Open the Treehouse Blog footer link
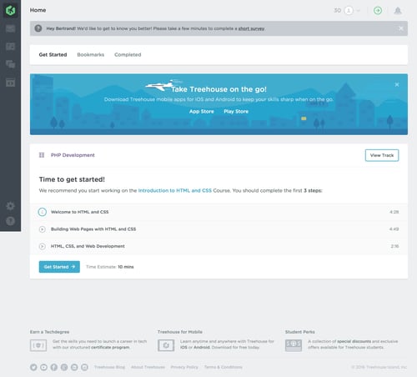The height and width of the screenshot is (377, 417). [109, 367]
